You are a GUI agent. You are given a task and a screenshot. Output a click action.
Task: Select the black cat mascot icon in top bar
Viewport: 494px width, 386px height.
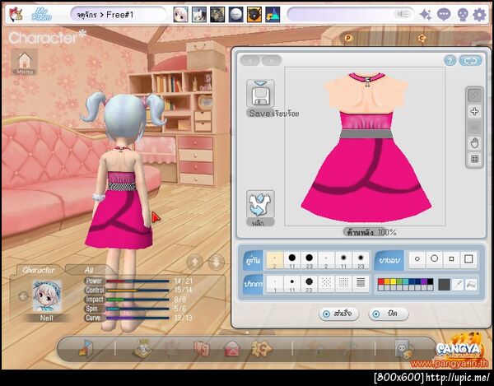point(254,15)
